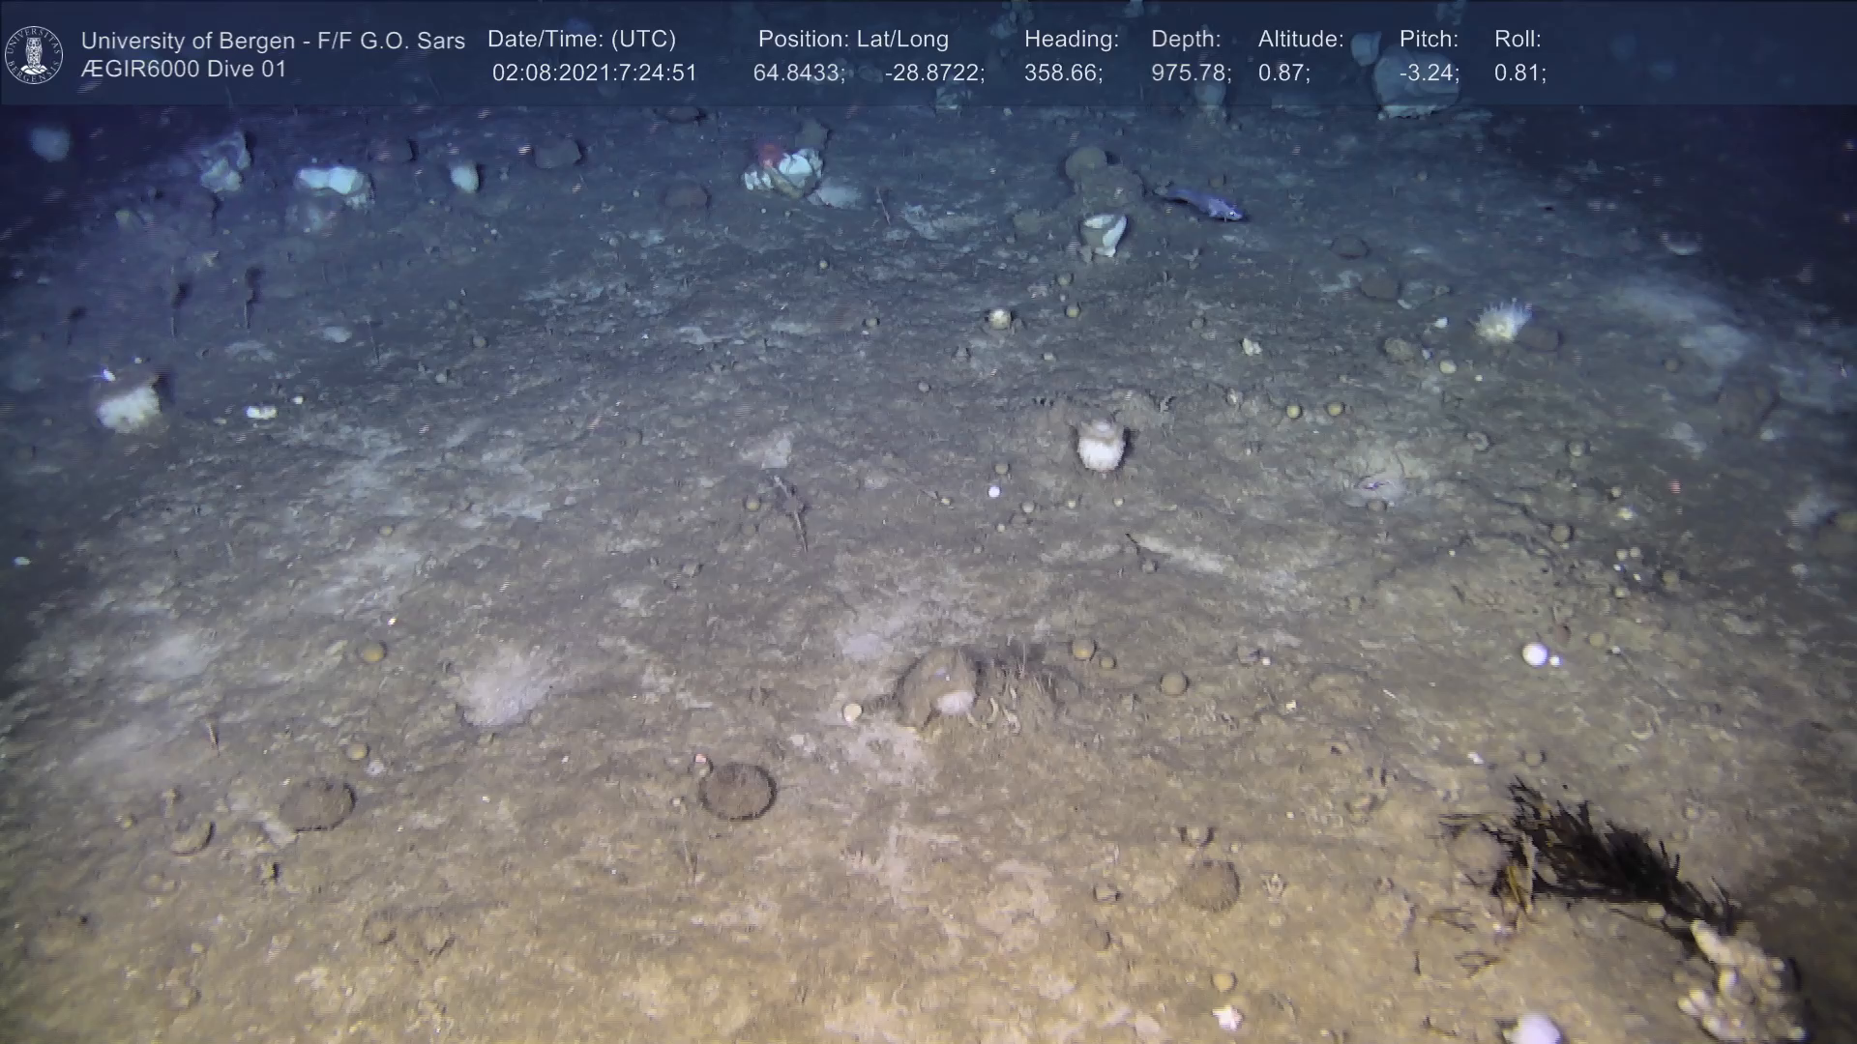Click the Roll value 0.81
The height and width of the screenshot is (1044, 1857).
coord(1519,73)
